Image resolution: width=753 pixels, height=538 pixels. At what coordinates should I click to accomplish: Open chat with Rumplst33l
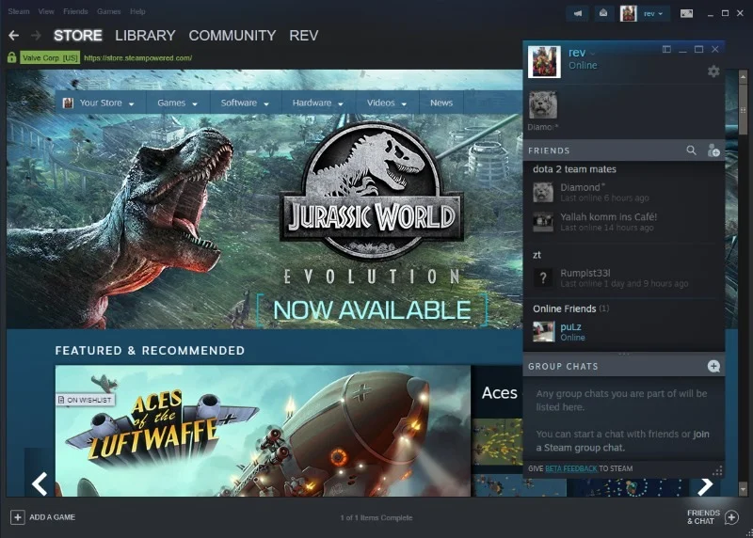click(x=624, y=277)
